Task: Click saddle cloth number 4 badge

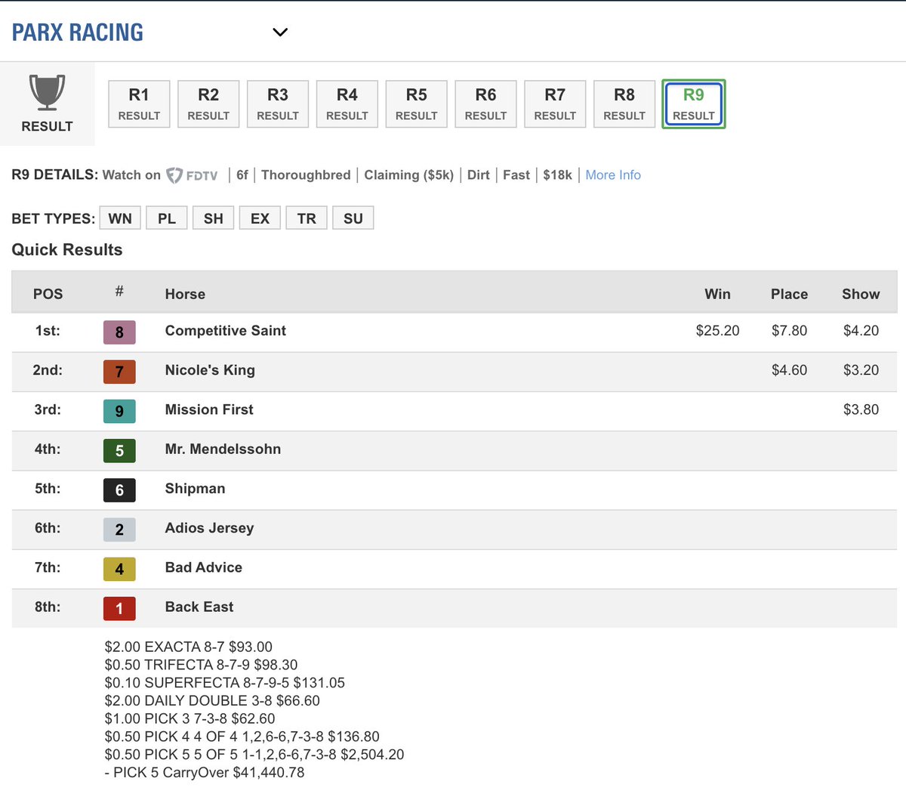Action: pyautogui.click(x=119, y=569)
